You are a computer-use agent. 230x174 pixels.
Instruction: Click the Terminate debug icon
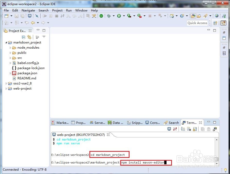point(57,16)
